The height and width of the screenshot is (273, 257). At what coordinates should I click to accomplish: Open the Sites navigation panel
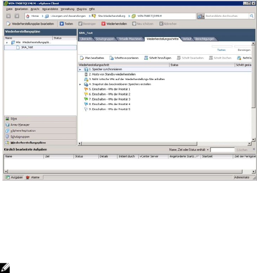pos(40,119)
